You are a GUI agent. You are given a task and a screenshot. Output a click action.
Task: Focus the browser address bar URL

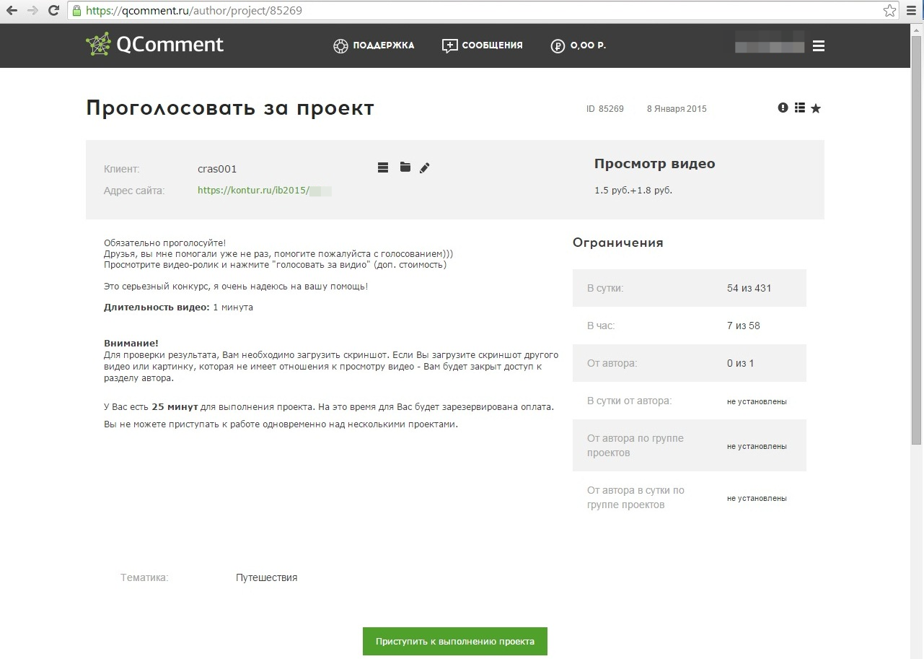193,11
